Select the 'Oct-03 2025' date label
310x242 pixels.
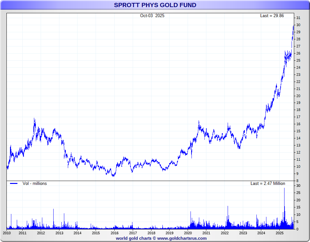tap(152, 15)
